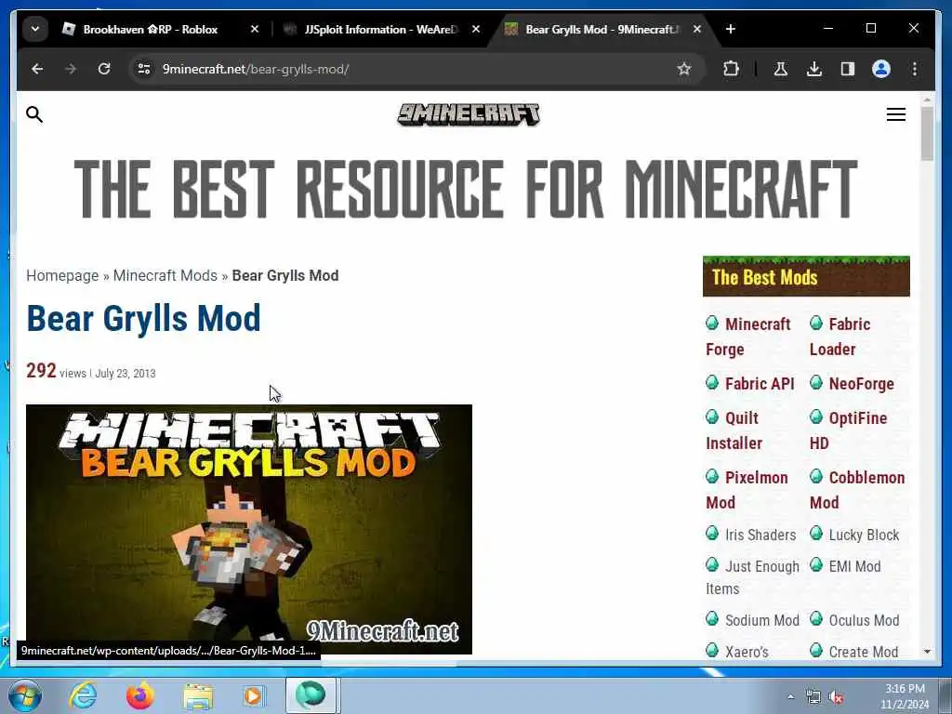952x714 pixels.
Task: Open the Bear Grylls Mod banner image
Action: 249,529
